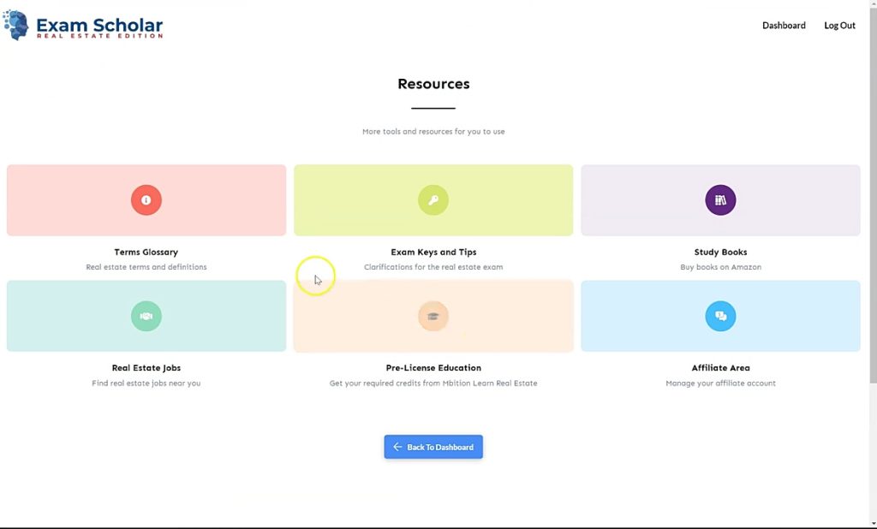Click the key icon in the green card
Screen dimensions: 877x529
[x=433, y=200]
